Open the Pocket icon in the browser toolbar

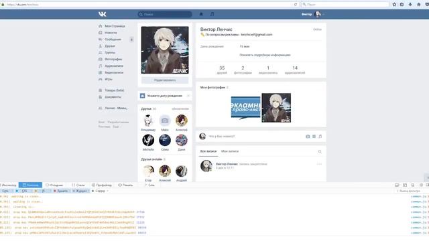point(427,5)
